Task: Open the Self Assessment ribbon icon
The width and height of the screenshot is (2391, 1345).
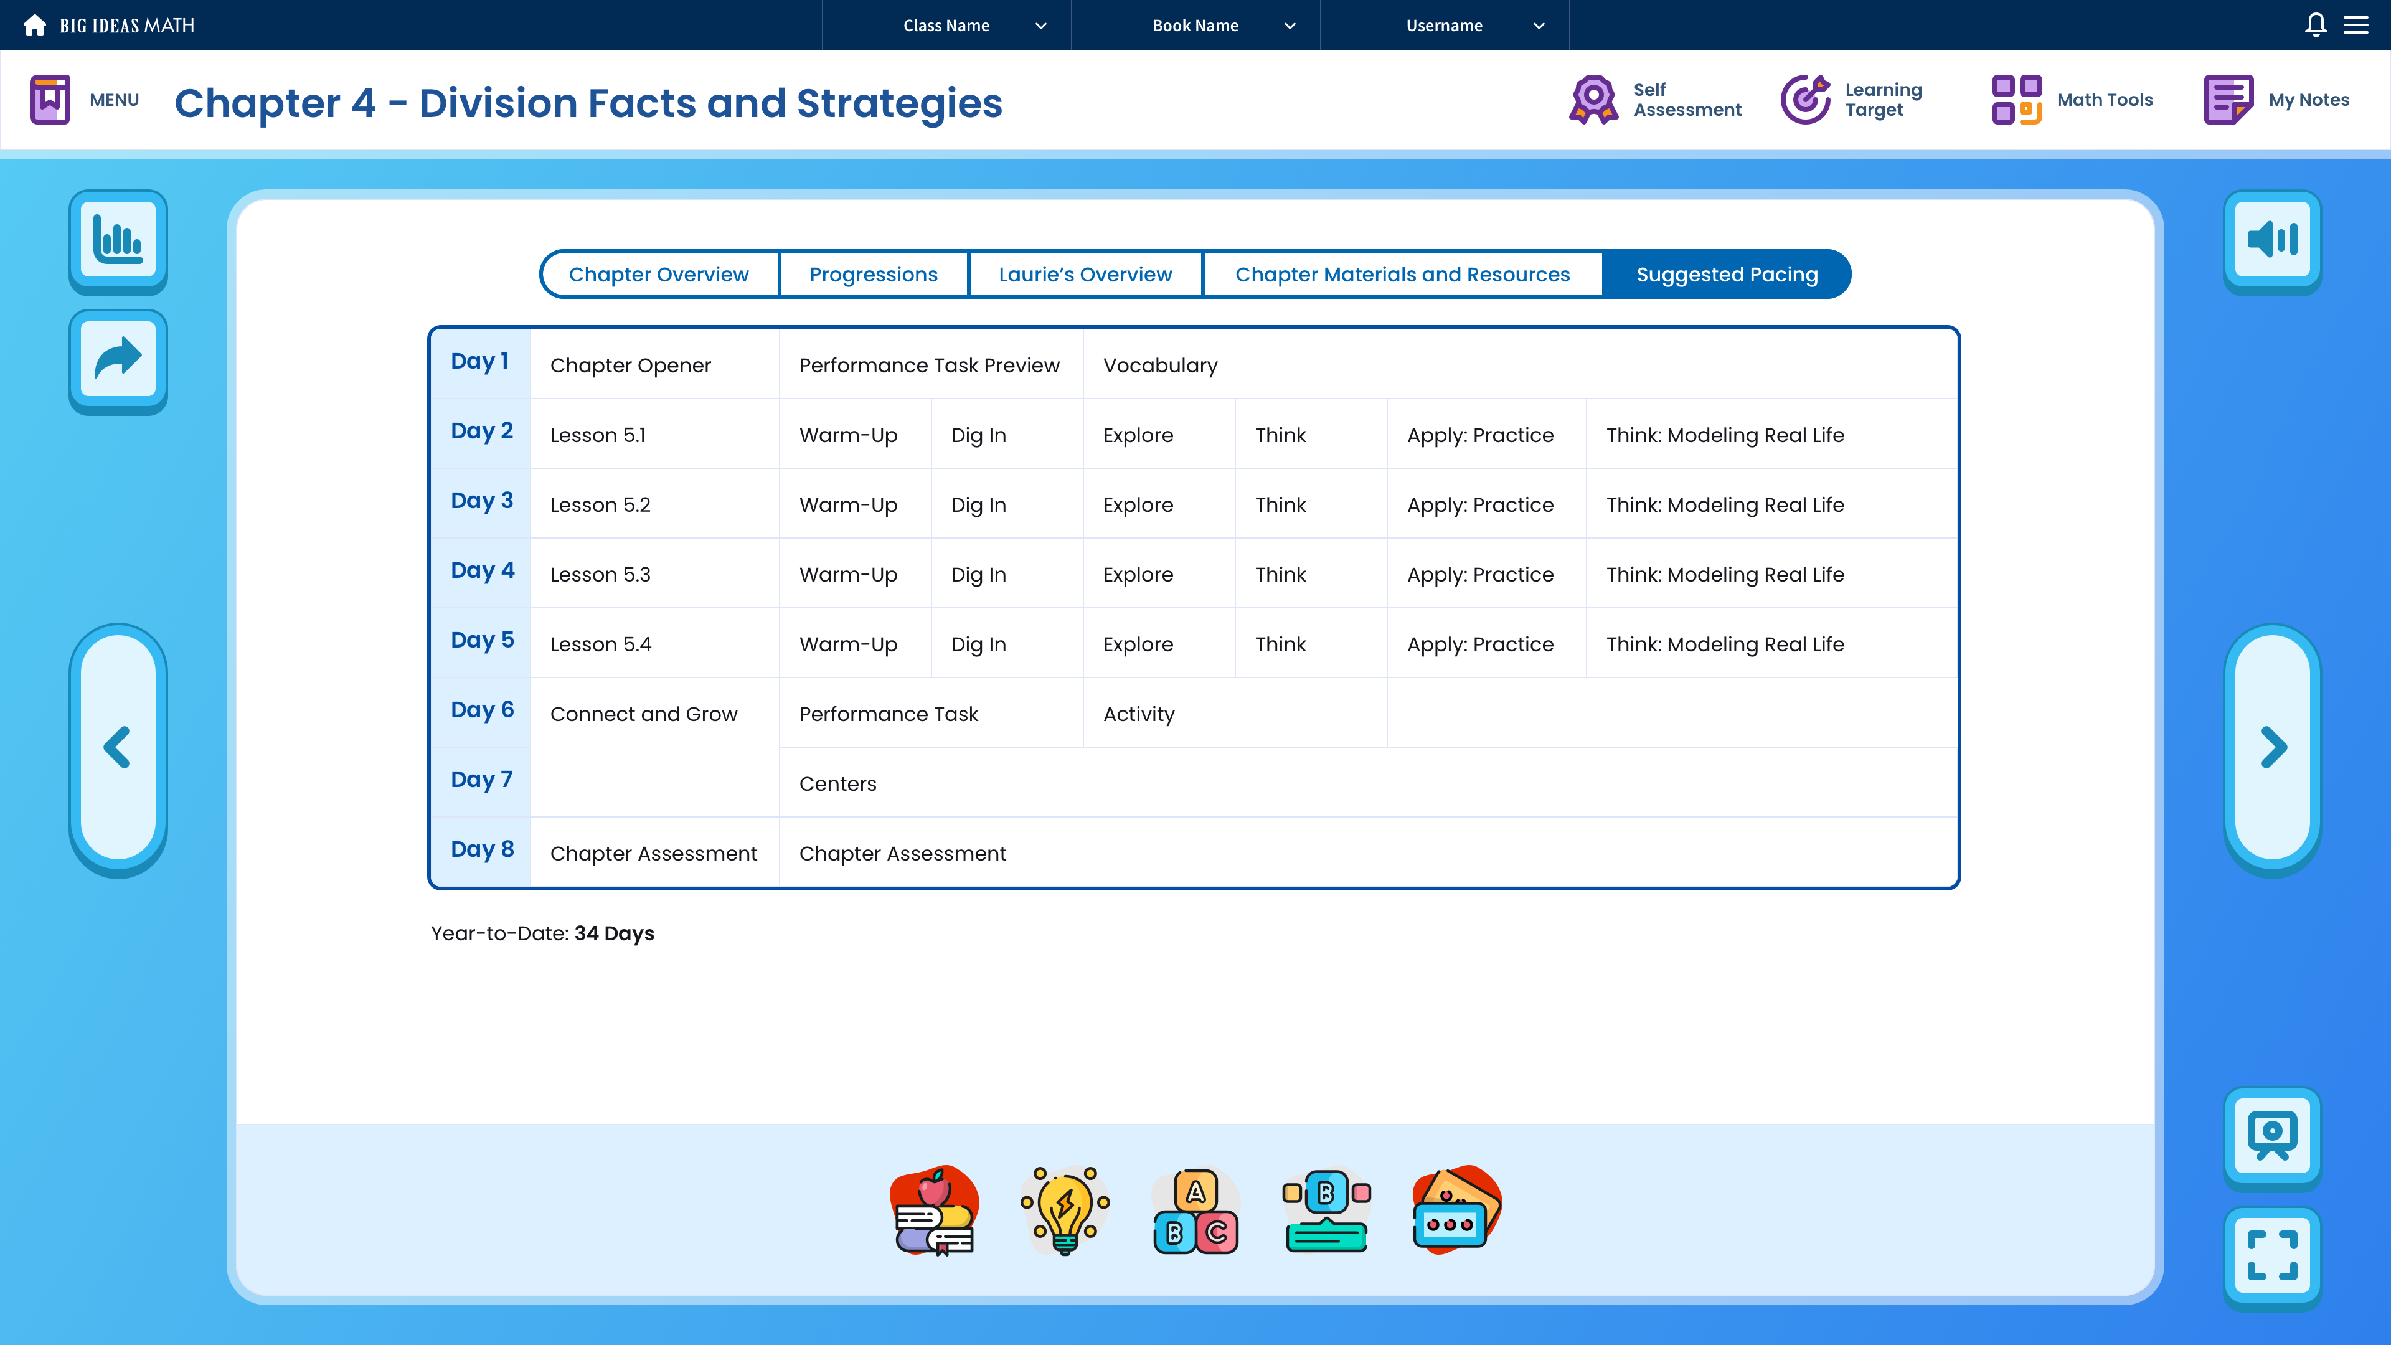Action: coord(1593,100)
